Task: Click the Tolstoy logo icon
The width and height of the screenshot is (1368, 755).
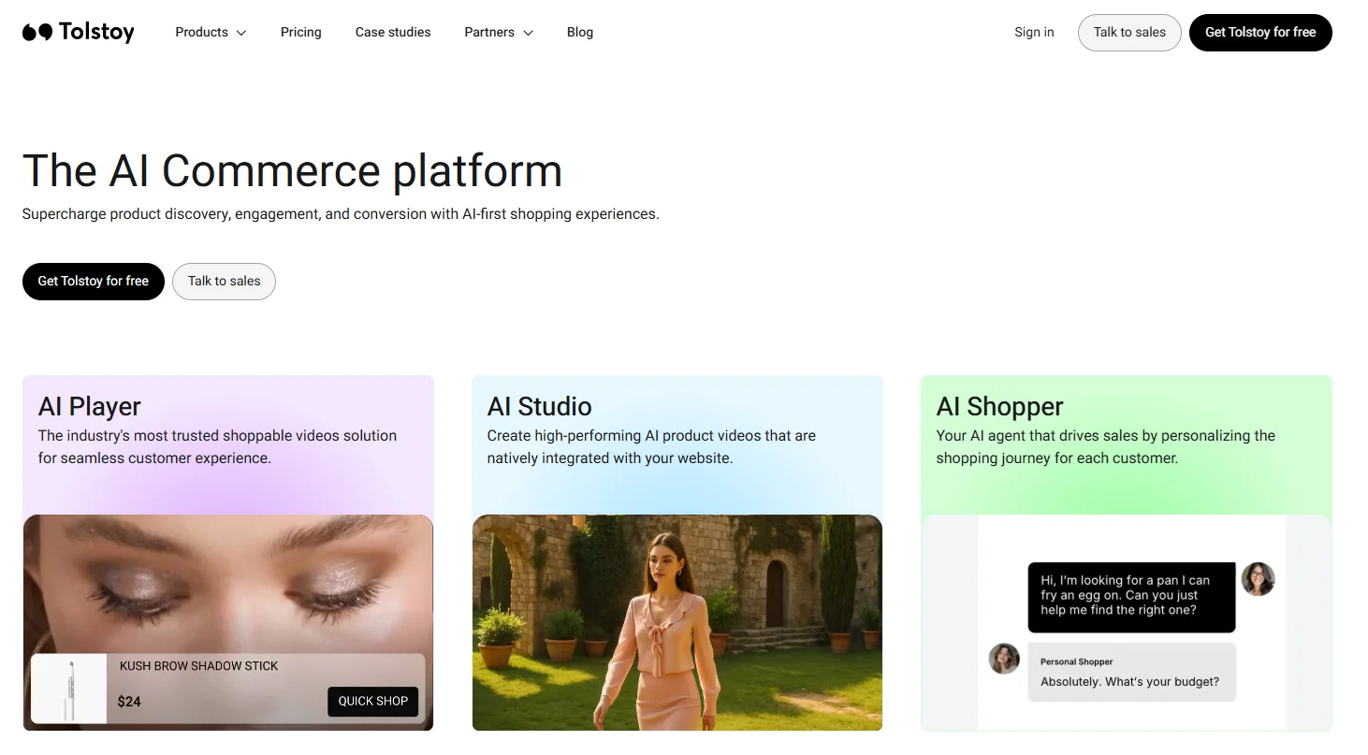Action: (x=37, y=33)
